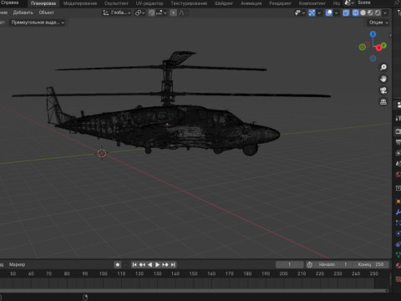Open the Объект menu
The image size is (401, 301).
point(46,13)
